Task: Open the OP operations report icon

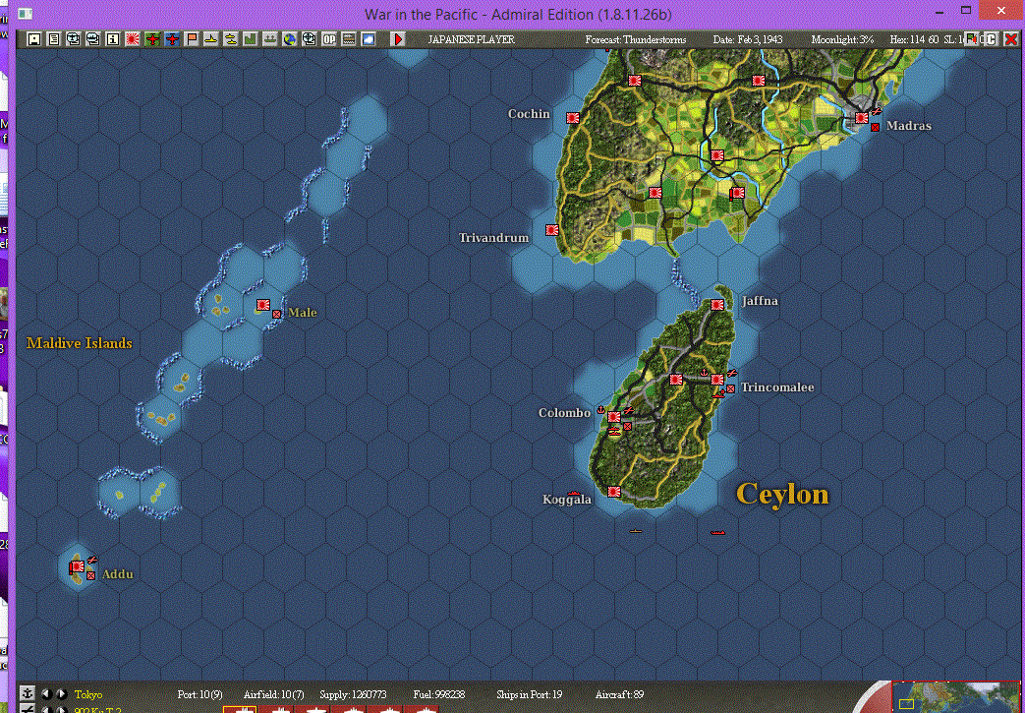Action: pyautogui.click(x=329, y=39)
